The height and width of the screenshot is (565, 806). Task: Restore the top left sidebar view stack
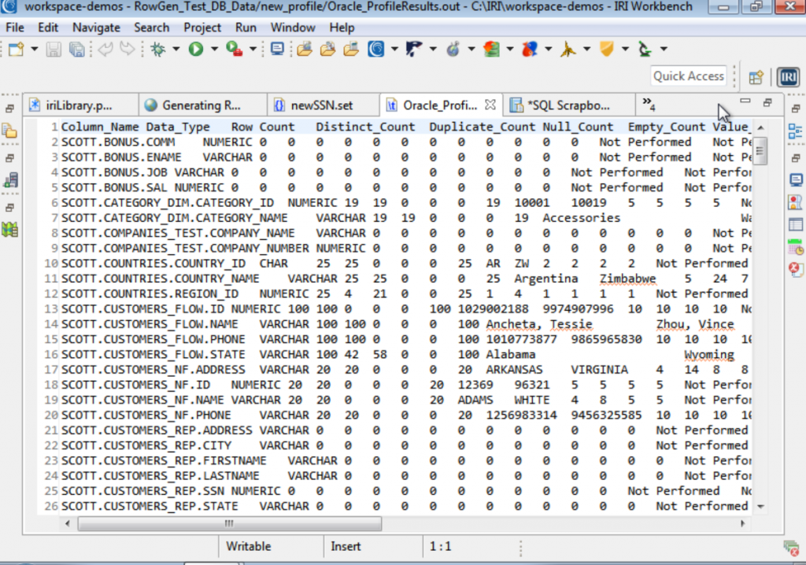[x=9, y=109]
